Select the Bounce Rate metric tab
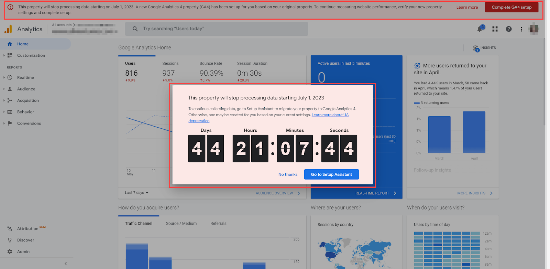Image resolution: width=550 pixels, height=269 pixels. [x=211, y=72]
